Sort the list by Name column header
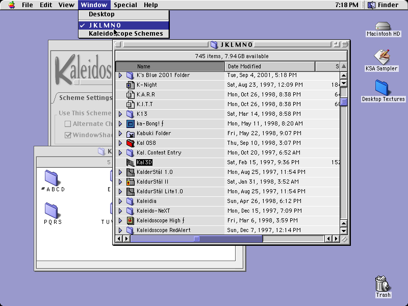Viewport: 408px width, 306px height. point(170,66)
